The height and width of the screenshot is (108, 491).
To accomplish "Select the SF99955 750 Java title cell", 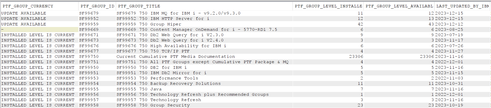I will coord(204,89).
